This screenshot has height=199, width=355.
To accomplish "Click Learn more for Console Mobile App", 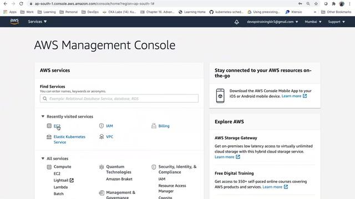I will (x=294, y=96).
